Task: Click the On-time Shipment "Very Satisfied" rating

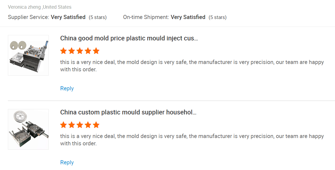Action: [x=188, y=17]
